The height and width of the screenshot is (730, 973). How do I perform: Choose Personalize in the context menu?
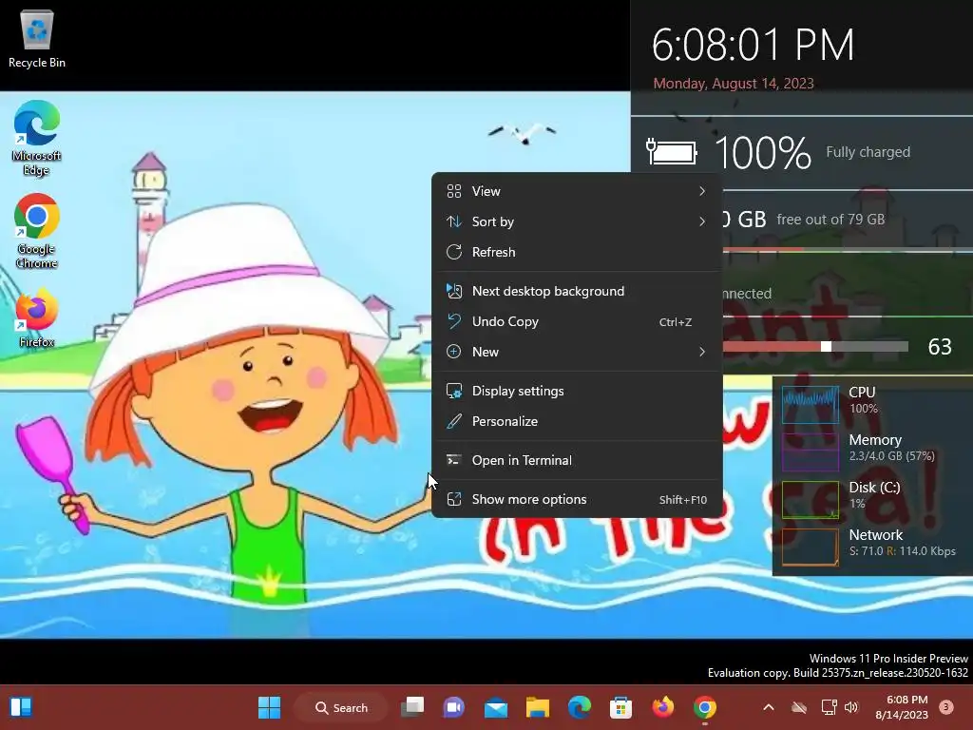click(x=577, y=421)
